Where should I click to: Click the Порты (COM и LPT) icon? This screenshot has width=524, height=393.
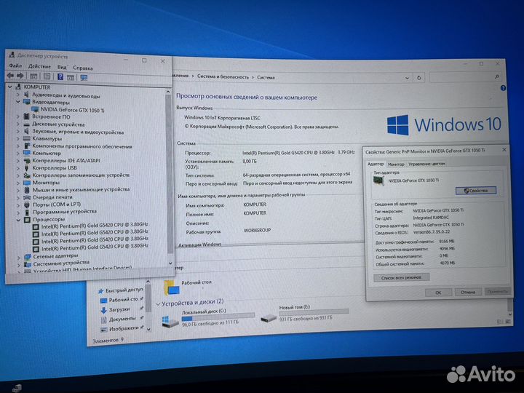pyautogui.click(x=27, y=205)
